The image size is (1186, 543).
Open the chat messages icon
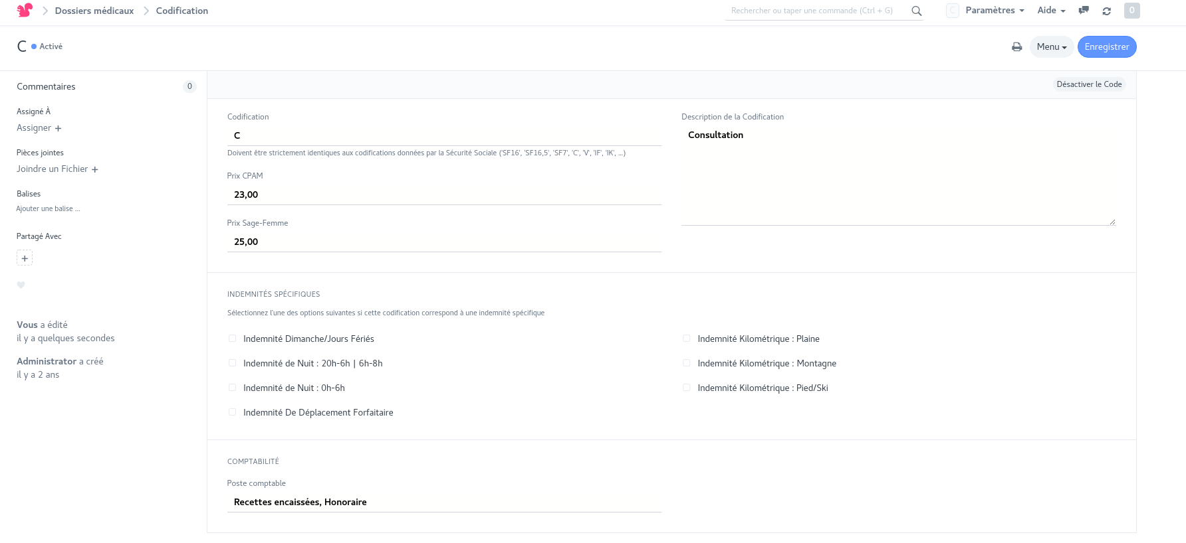(1084, 11)
